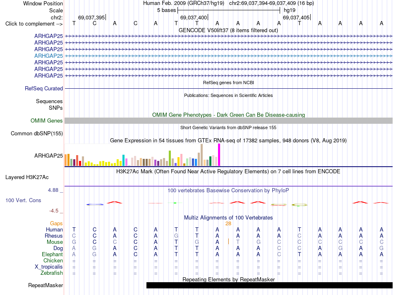393x295 pixels.
Task: Click the 69,037,405 ruler position
Action: coord(296,17)
